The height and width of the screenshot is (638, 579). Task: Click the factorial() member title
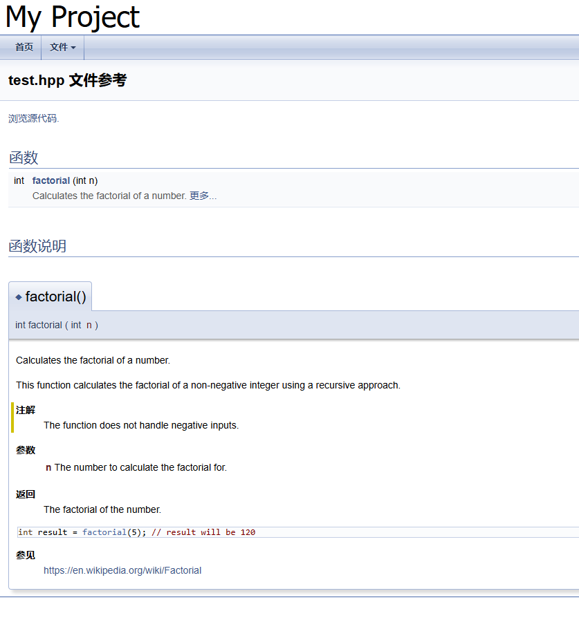55,297
